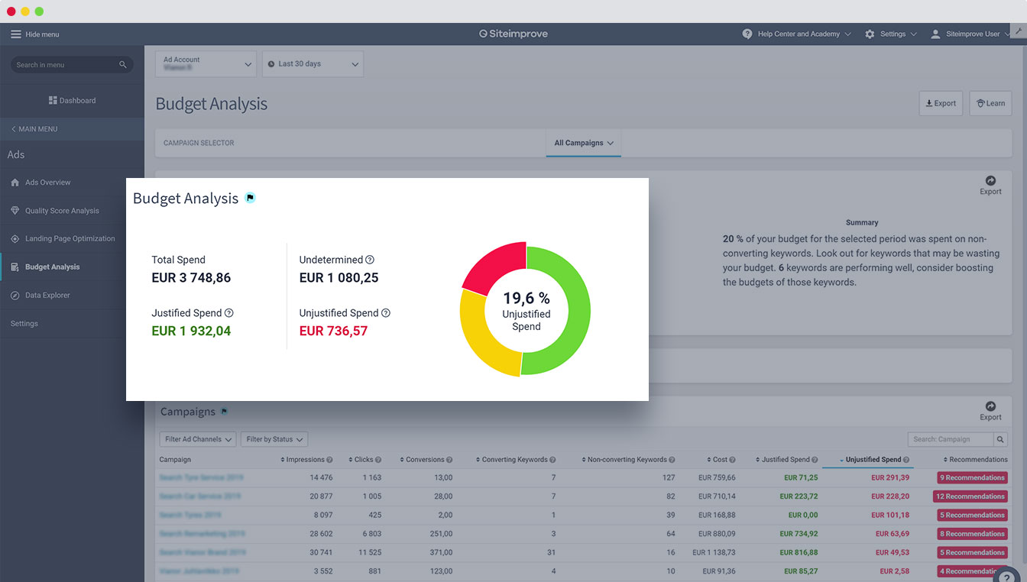The width and height of the screenshot is (1027, 582).
Task: Click the Export arrow icon in Summary panel
Action: [x=990, y=181]
